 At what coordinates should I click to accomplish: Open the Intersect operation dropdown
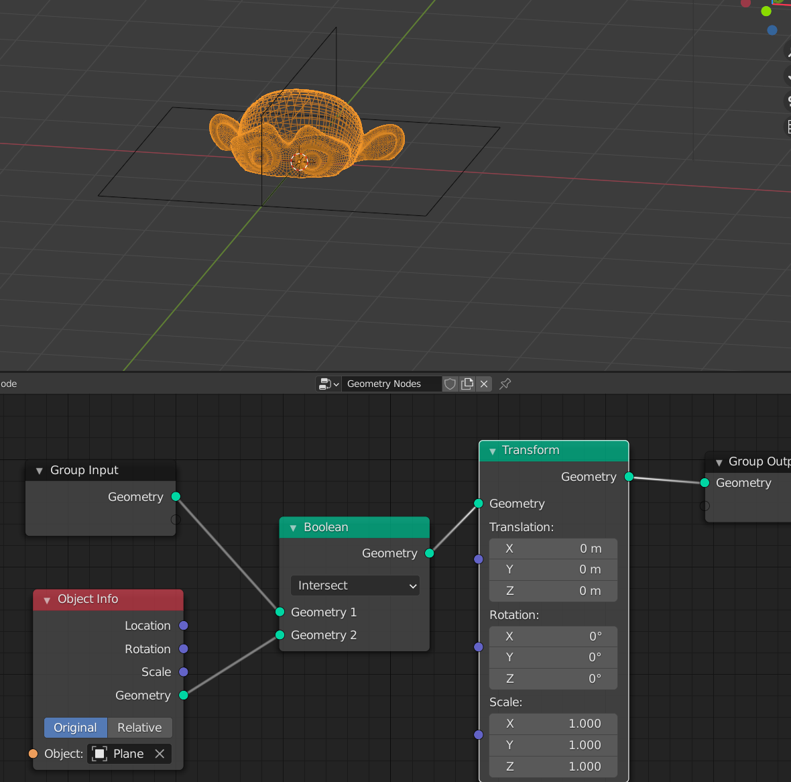pos(355,585)
